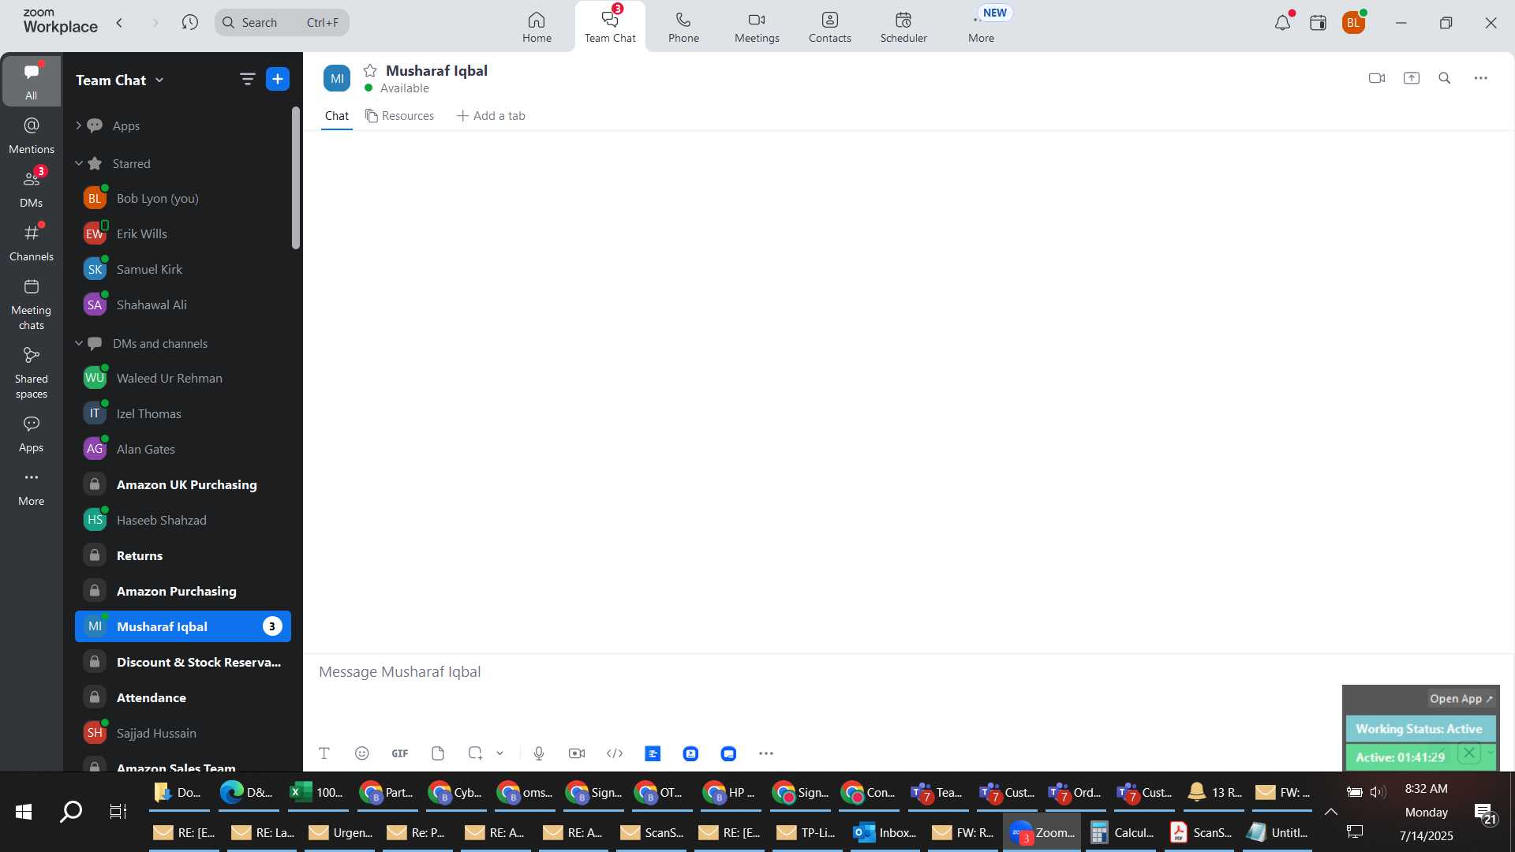This screenshot has width=1515, height=852.
Task: Open the Amazon UK Purchasing channel
Action: [183, 484]
